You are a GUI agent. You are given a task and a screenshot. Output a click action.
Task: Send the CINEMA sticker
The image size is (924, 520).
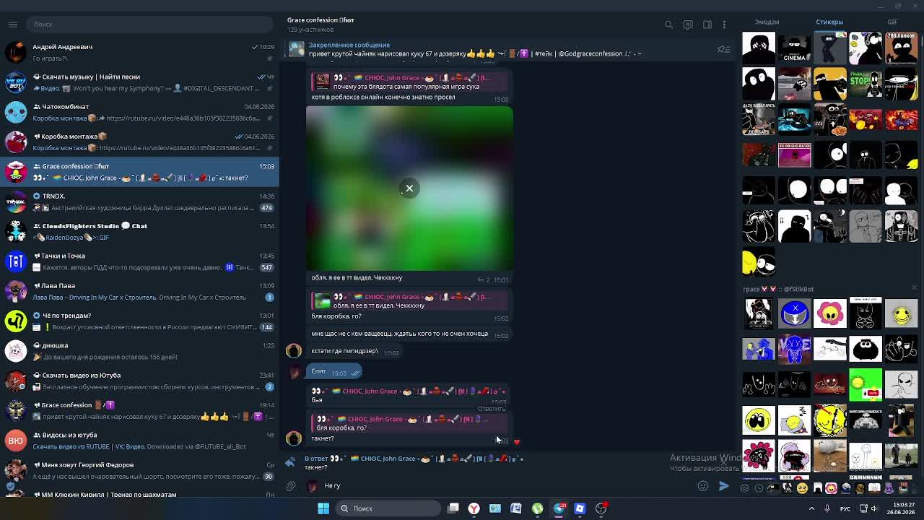794,48
